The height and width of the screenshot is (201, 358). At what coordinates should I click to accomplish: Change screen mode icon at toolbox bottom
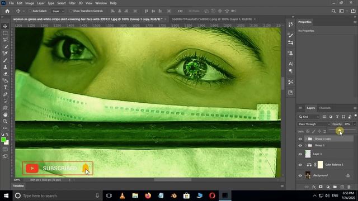(5, 156)
